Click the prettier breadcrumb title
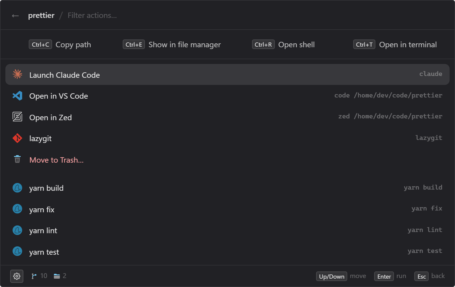This screenshot has width=455, height=287. [41, 15]
